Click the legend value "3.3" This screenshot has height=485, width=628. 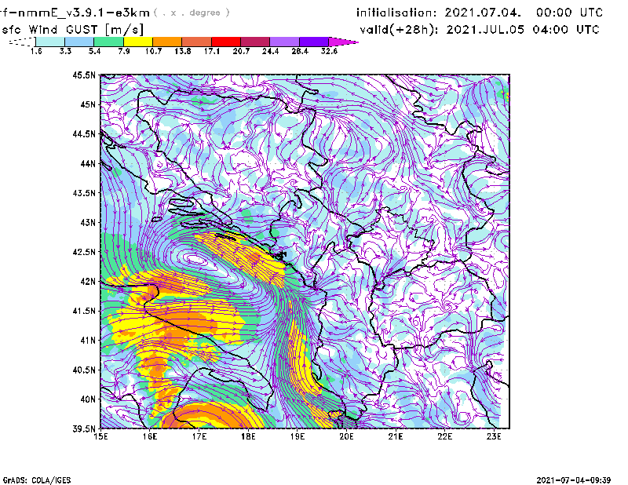65,51
